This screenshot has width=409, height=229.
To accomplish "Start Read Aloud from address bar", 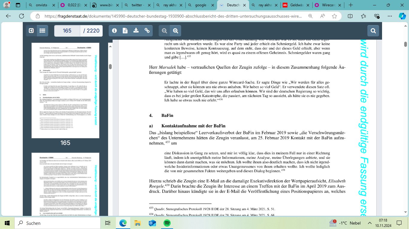I will 322,16.
